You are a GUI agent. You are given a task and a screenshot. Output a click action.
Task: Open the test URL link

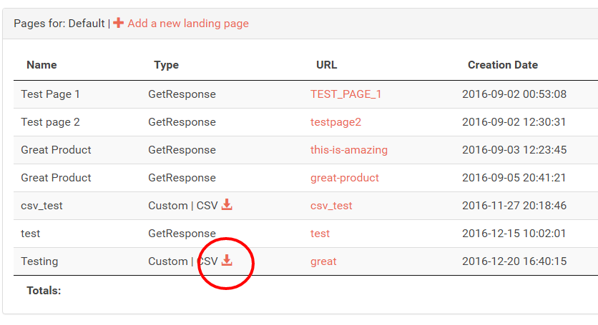[320, 233]
